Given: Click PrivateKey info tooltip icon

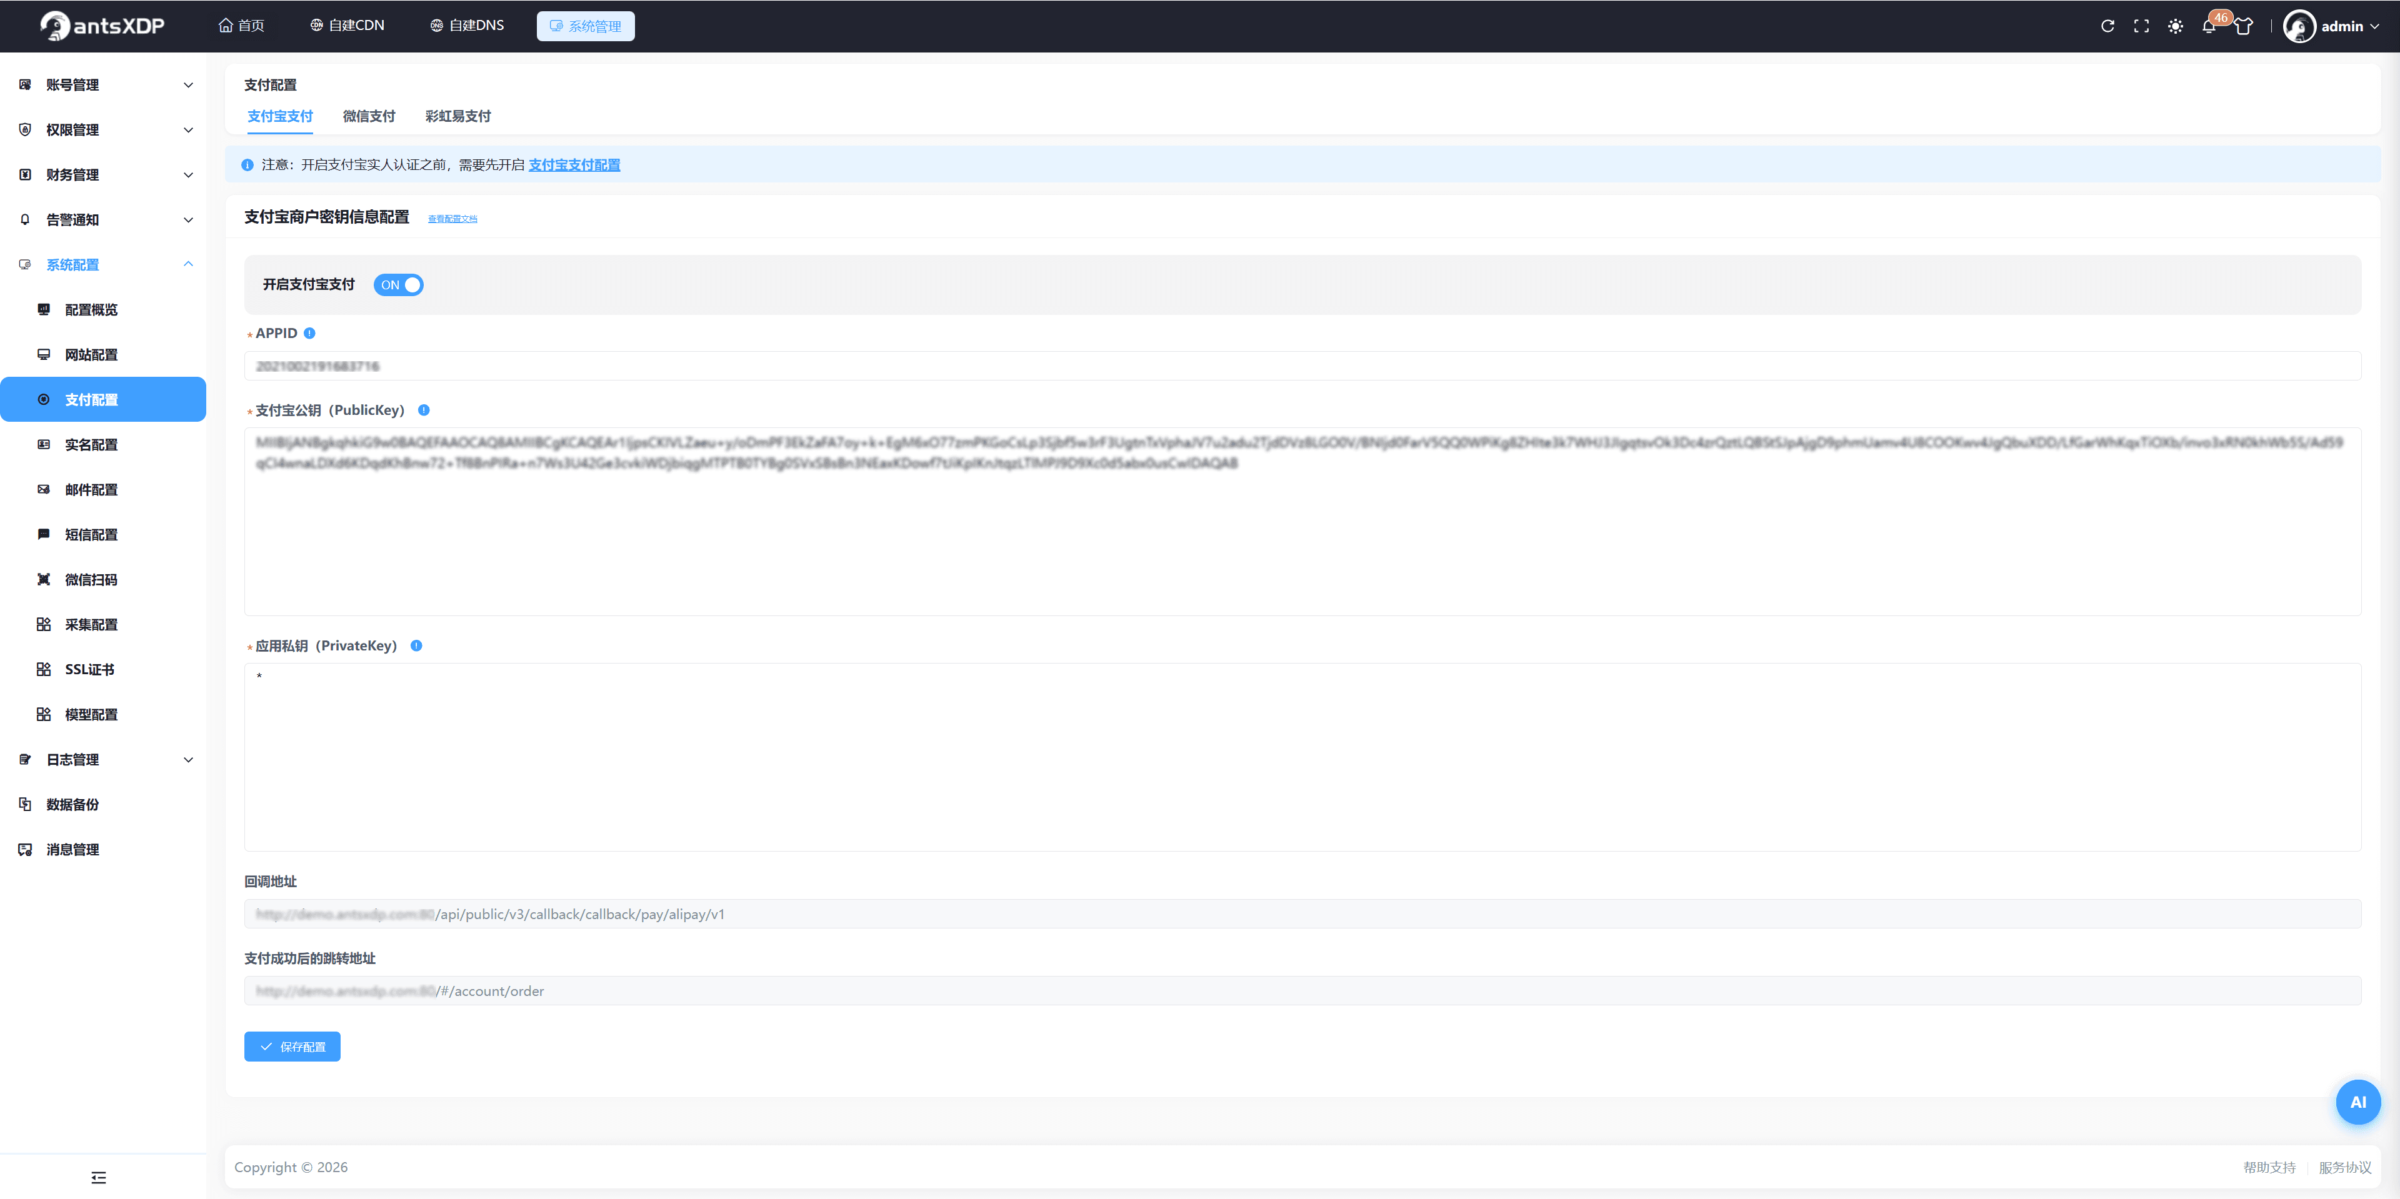Looking at the screenshot, I should click(416, 645).
